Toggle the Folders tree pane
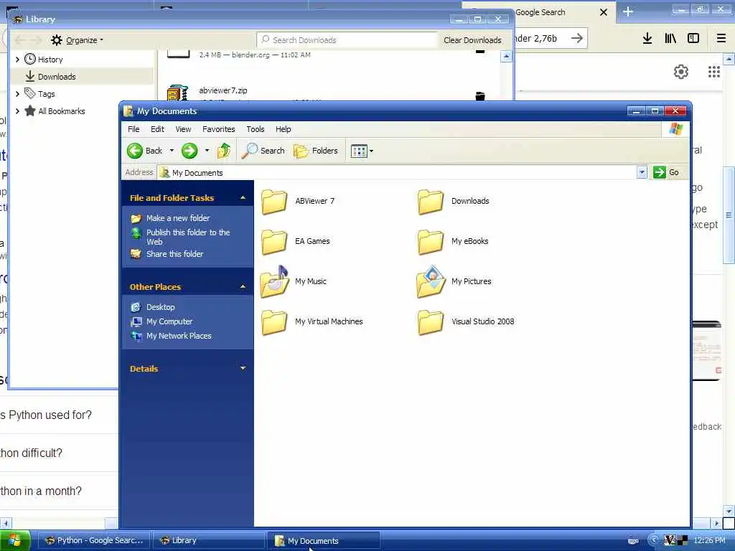 coord(316,151)
